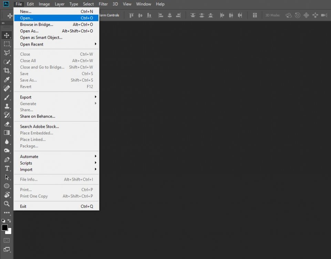
Task: Choose the Eraser tool
Action: coord(7,124)
